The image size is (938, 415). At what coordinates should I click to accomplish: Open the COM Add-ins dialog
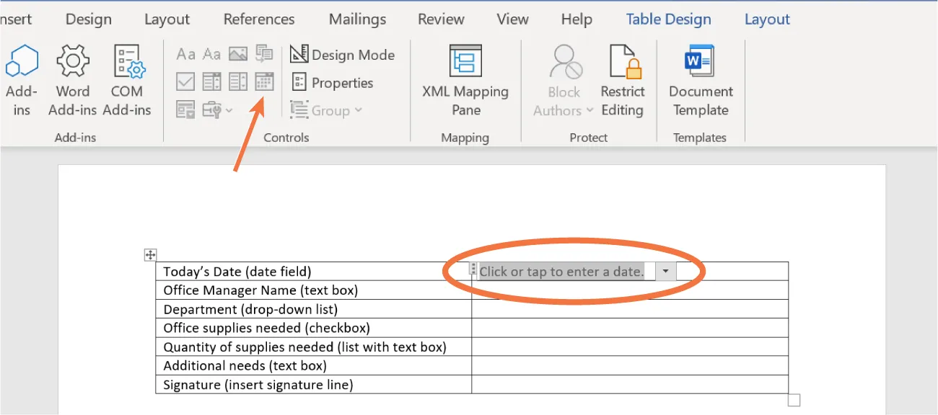[x=127, y=79]
